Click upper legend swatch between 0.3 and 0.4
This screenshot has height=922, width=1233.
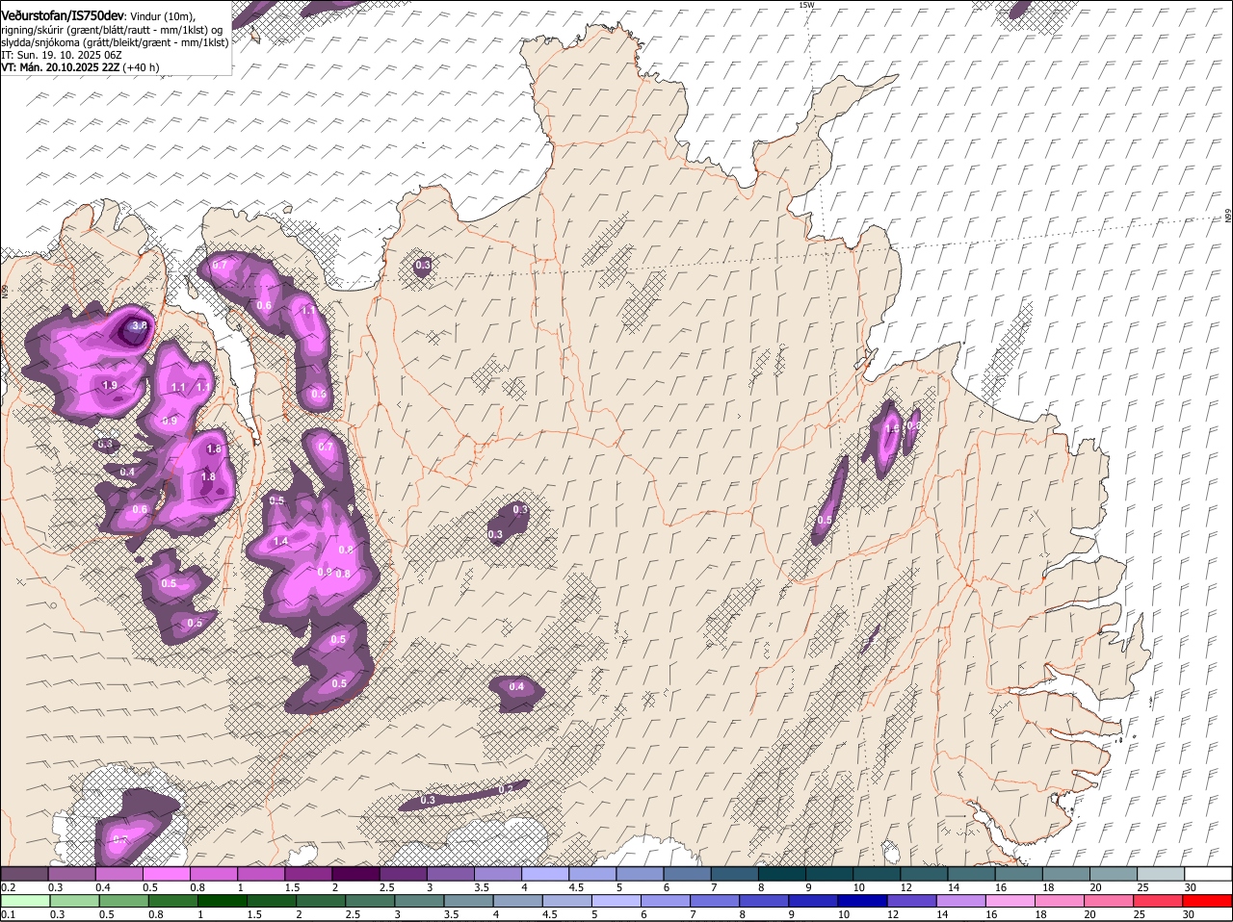[x=71, y=873]
